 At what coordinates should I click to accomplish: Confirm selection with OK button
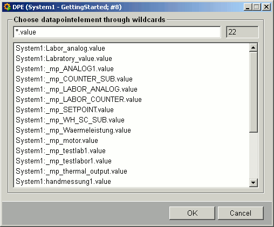(x=192, y=213)
